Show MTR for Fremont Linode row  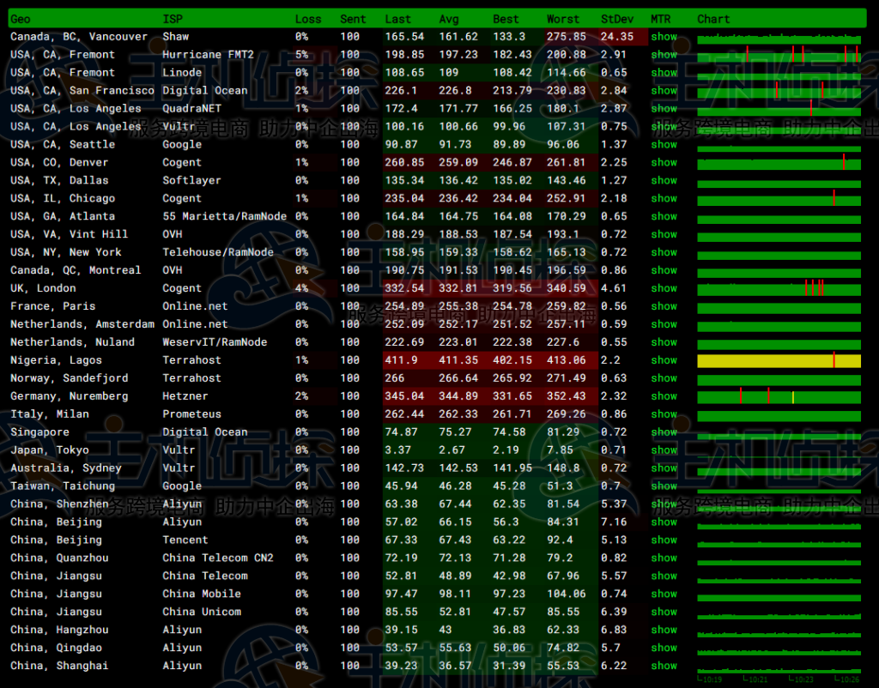coord(664,73)
